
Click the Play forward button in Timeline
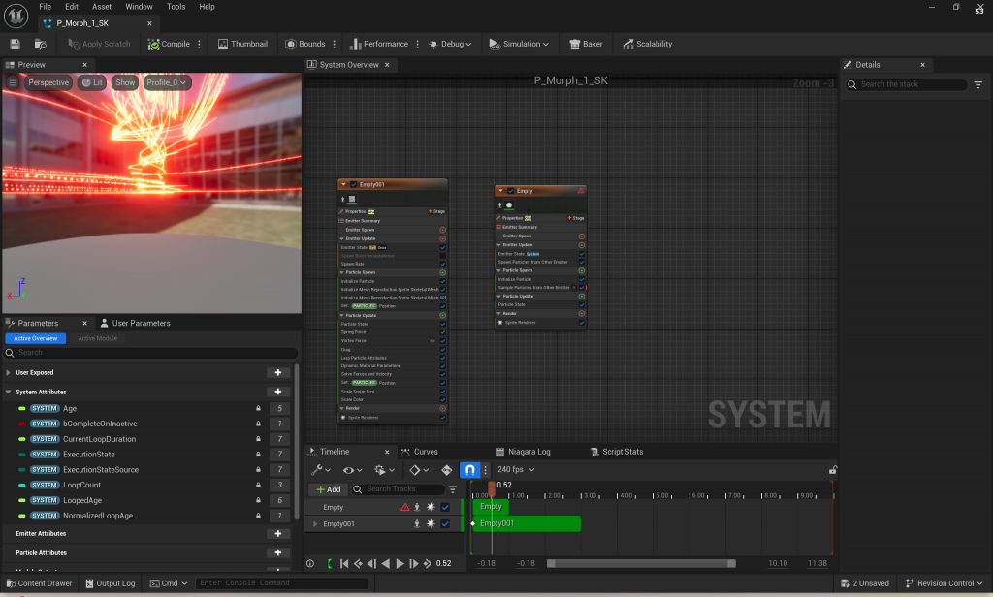400,563
